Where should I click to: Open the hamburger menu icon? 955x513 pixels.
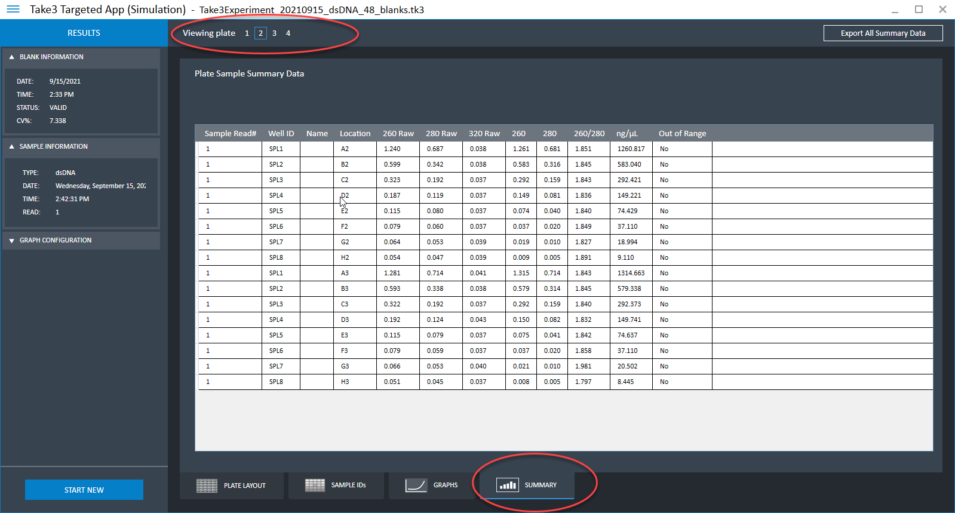click(x=13, y=10)
